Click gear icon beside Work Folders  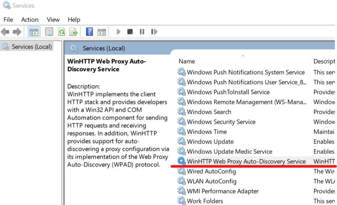click(182, 201)
